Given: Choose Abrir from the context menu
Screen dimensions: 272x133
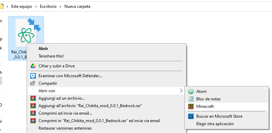Looking at the screenshot, I should click(x=43, y=49).
